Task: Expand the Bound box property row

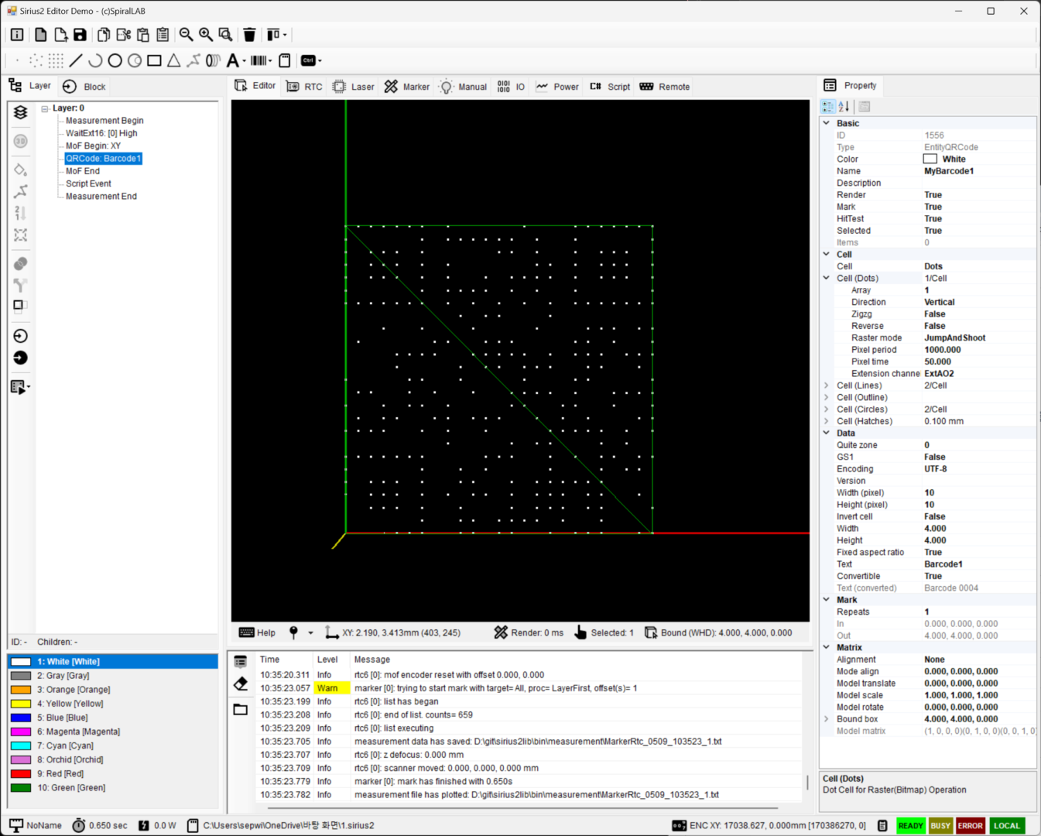Action: [x=826, y=719]
